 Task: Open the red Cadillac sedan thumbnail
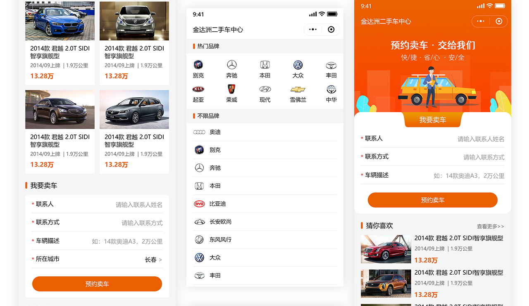point(386,249)
